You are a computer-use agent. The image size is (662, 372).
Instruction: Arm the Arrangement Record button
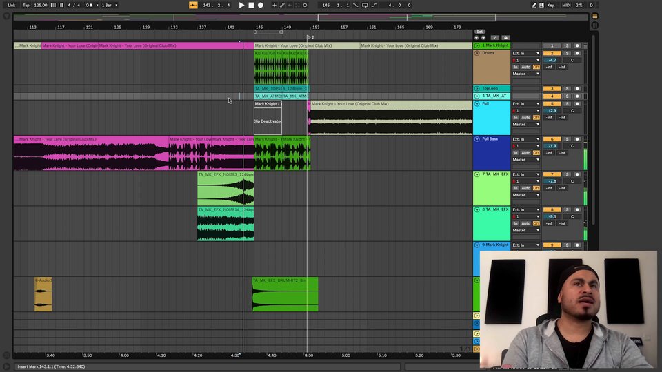coord(261,5)
